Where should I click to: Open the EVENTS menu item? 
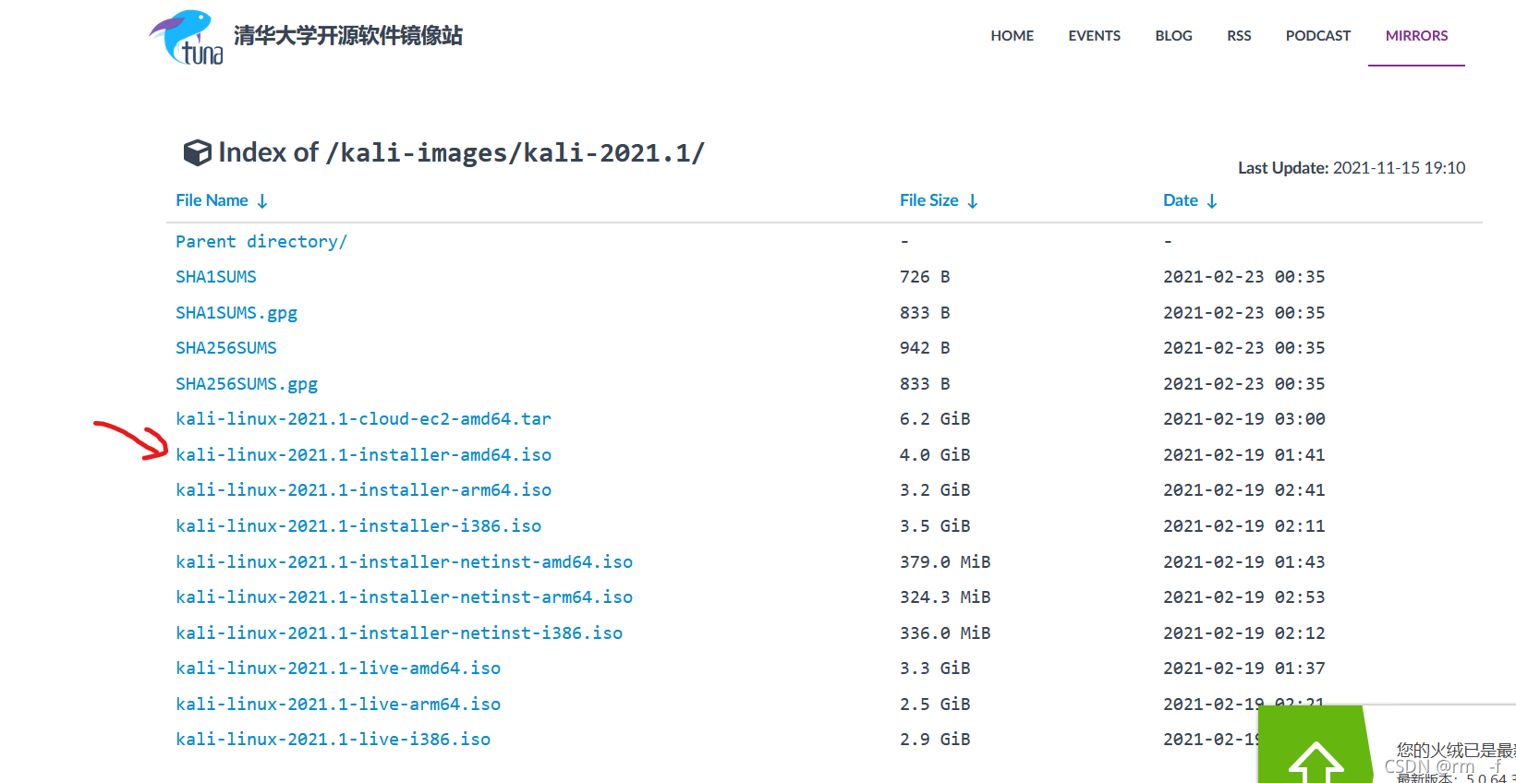pyautogui.click(x=1095, y=36)
